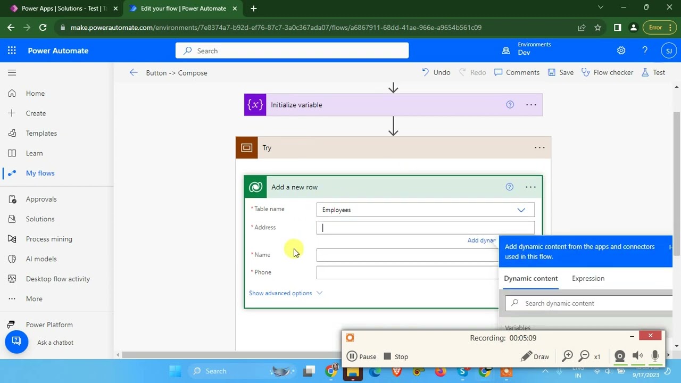Toggle the recorder webcam icon
The width and height of the screenshot is (681, 383).
click(620, 356)
